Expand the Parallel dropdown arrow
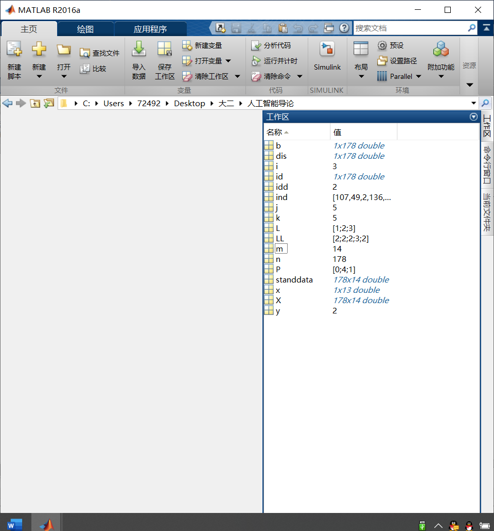The width and height of the screenshot is (494, 531). coord(418,76)
